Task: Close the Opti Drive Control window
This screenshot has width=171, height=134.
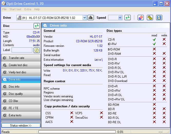Action: (x=167, y=4)
